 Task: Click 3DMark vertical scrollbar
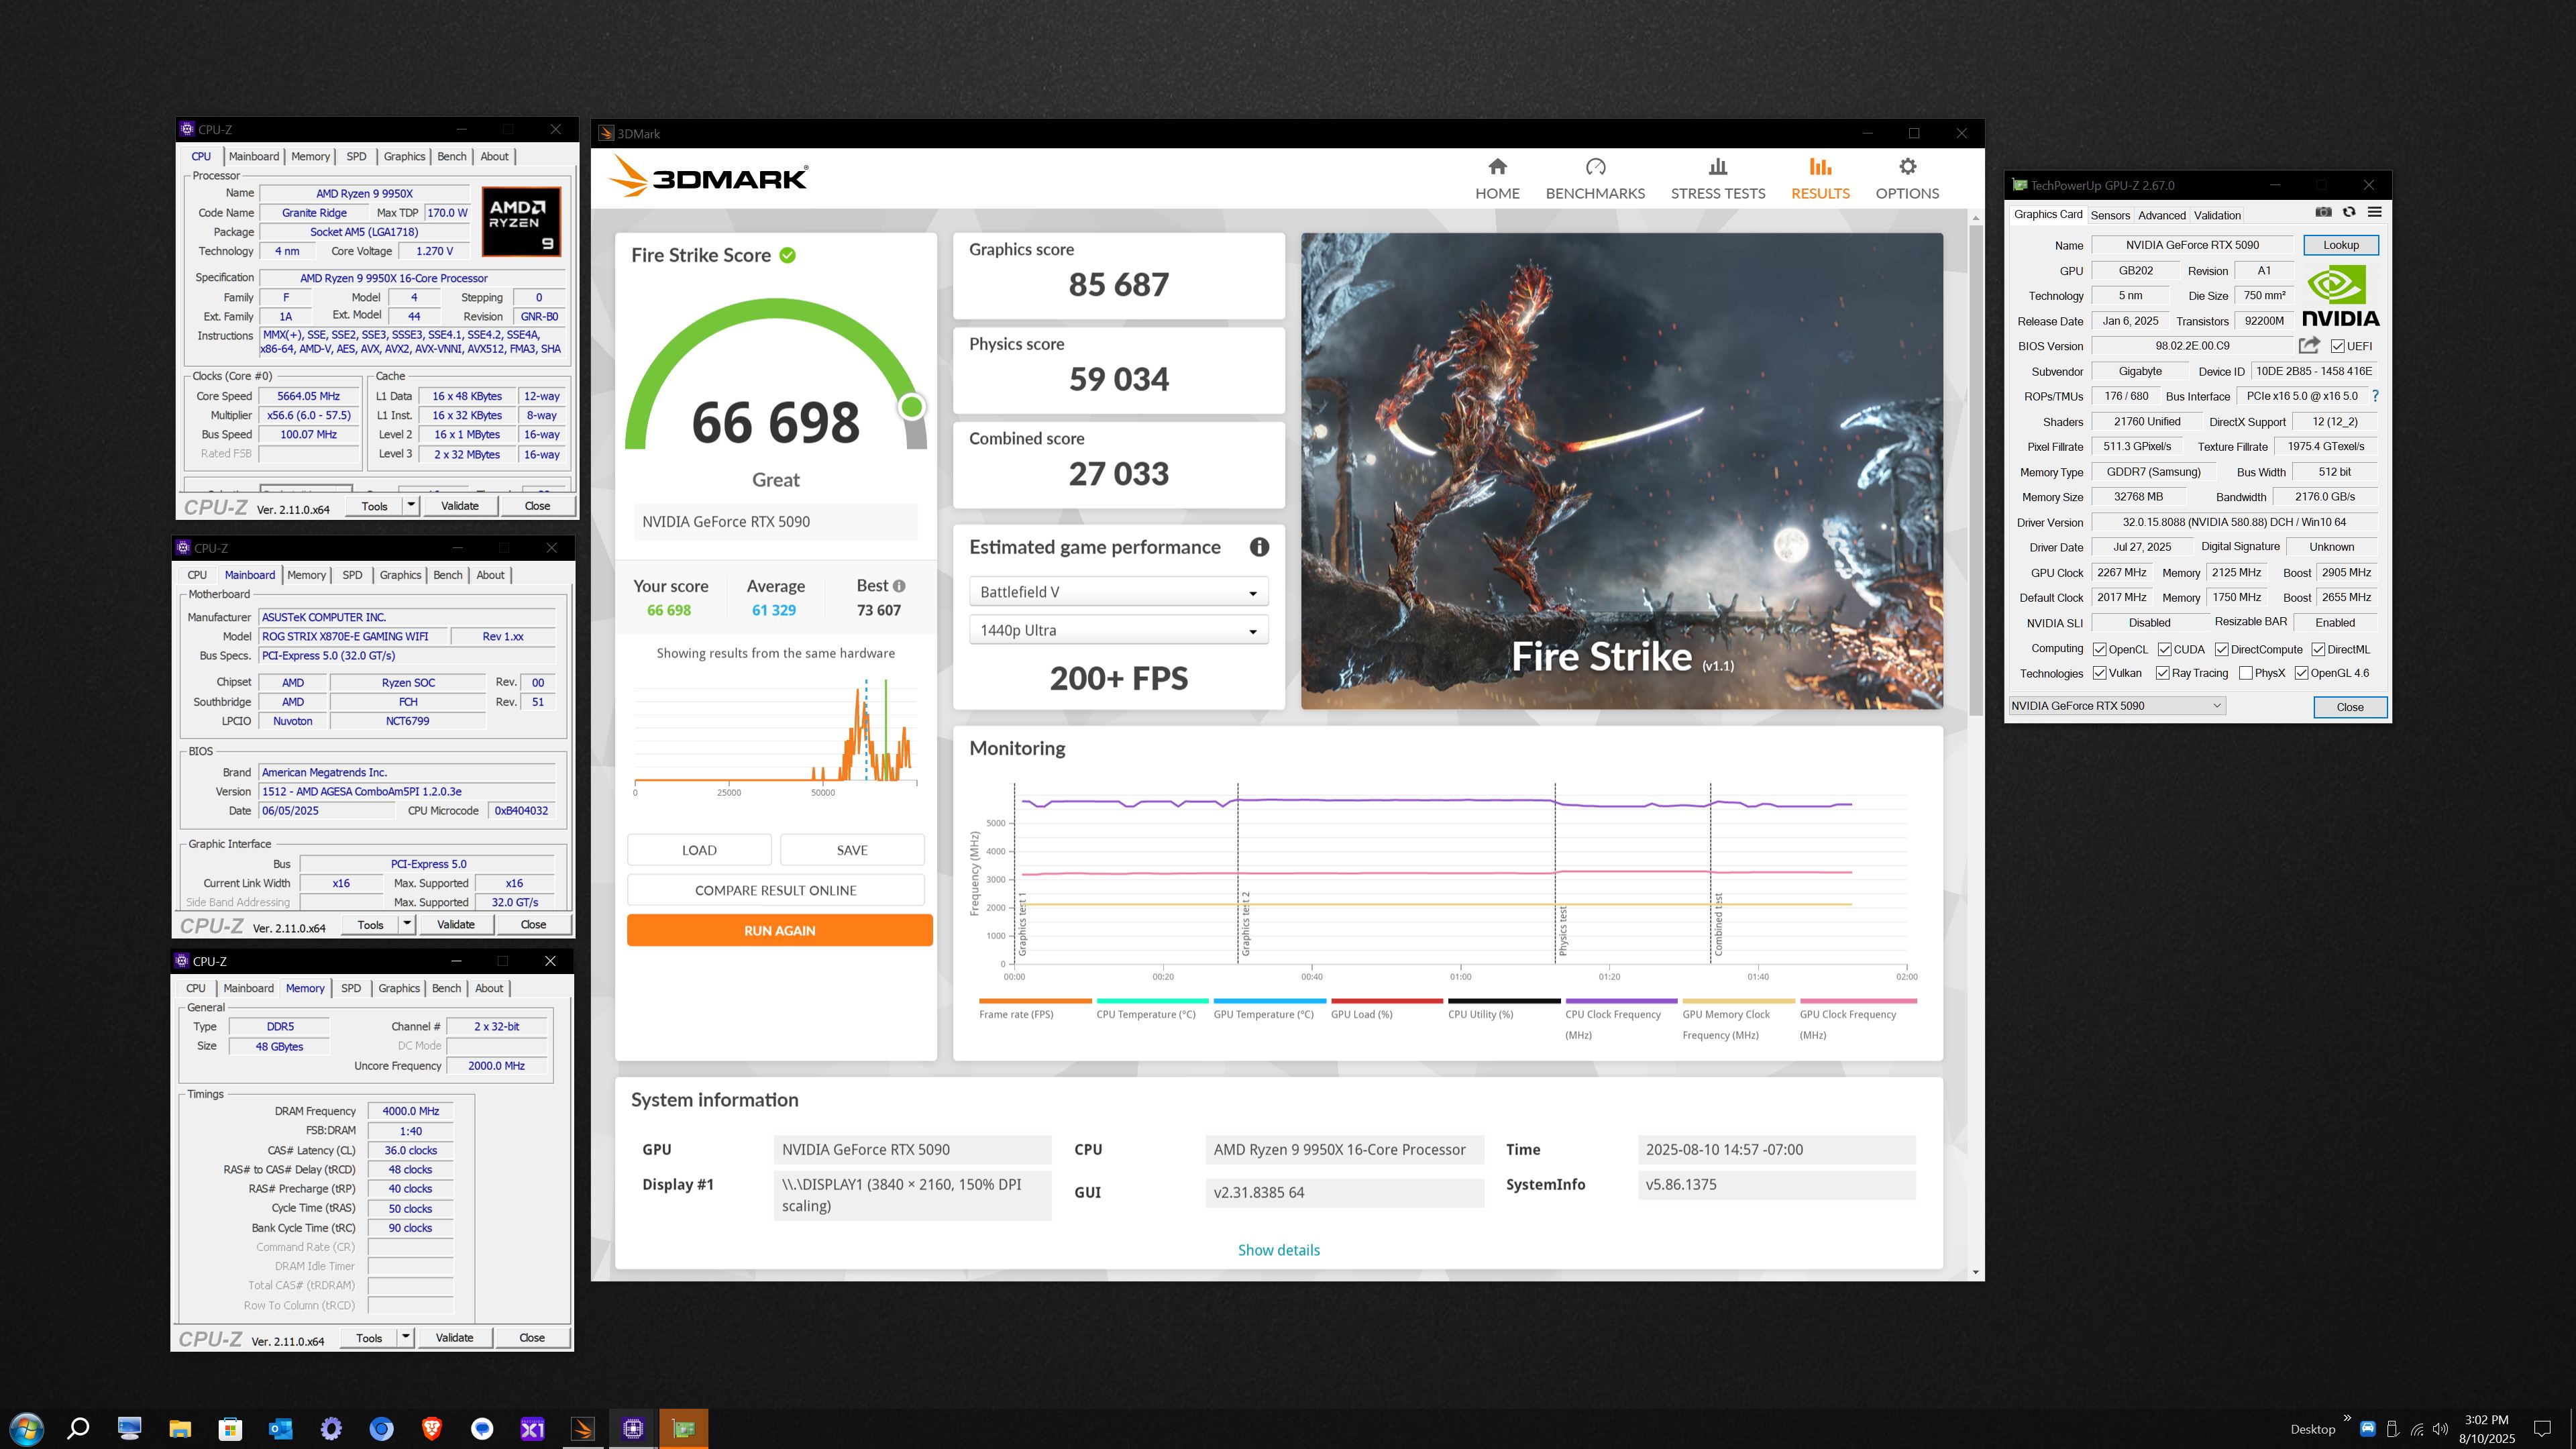[x=1975, y=470]
